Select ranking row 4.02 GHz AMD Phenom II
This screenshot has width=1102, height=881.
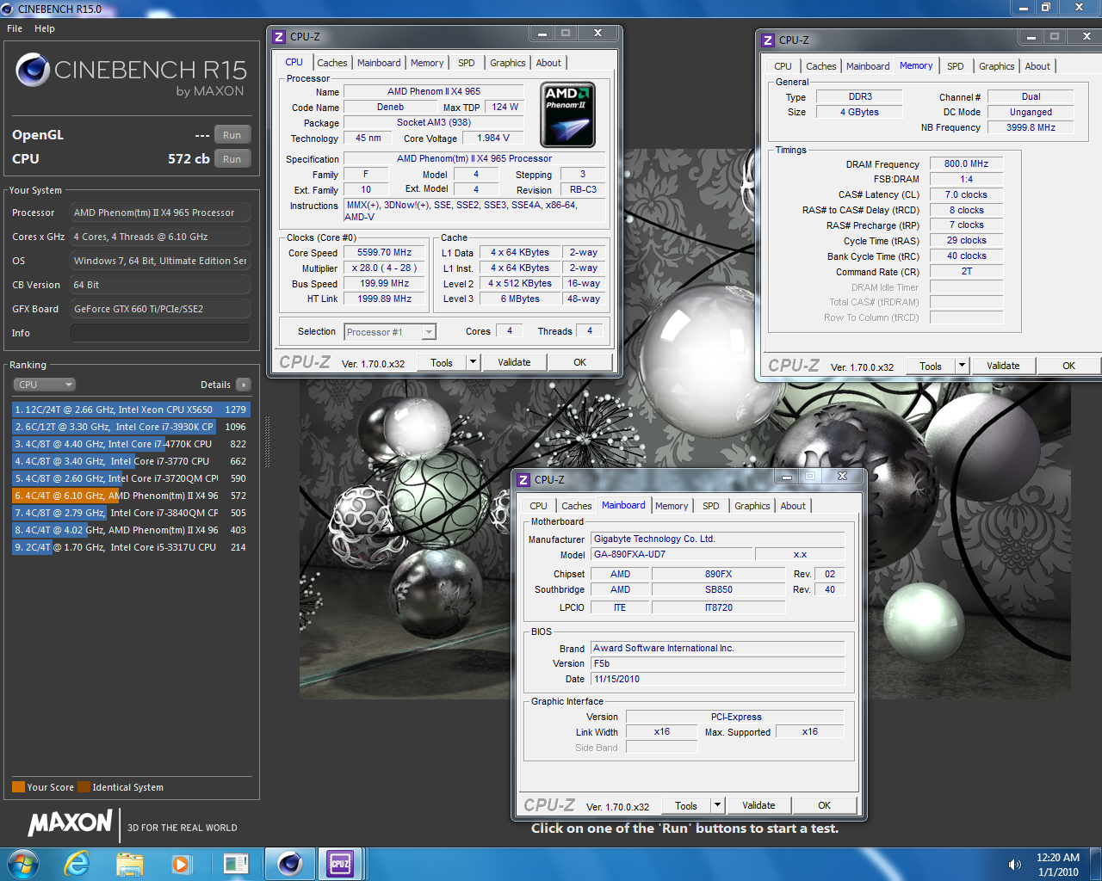(131, 530)
